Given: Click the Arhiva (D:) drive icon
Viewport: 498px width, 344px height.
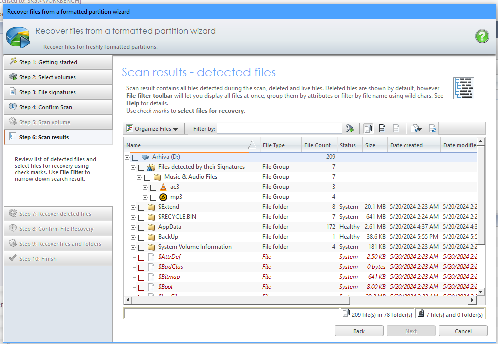Looking at the screenshot, I should (145, 157).
